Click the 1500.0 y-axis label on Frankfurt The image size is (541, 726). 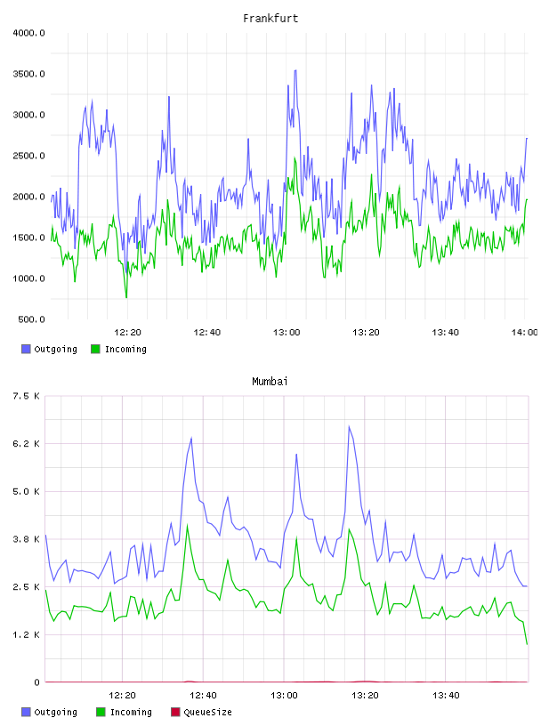coord(28,238)
